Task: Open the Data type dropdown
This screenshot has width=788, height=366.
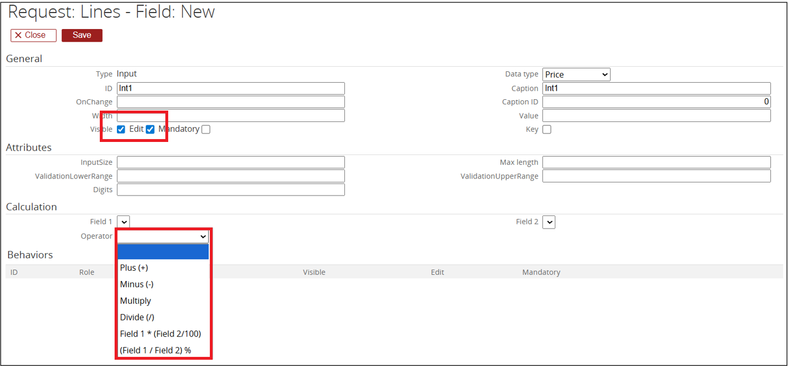Action: (x=576, y=75)
